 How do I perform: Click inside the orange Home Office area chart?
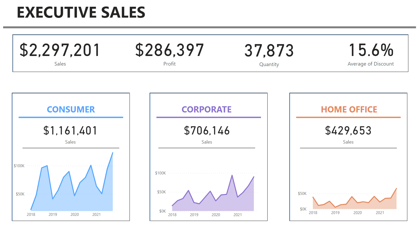(x=357, y=205)
